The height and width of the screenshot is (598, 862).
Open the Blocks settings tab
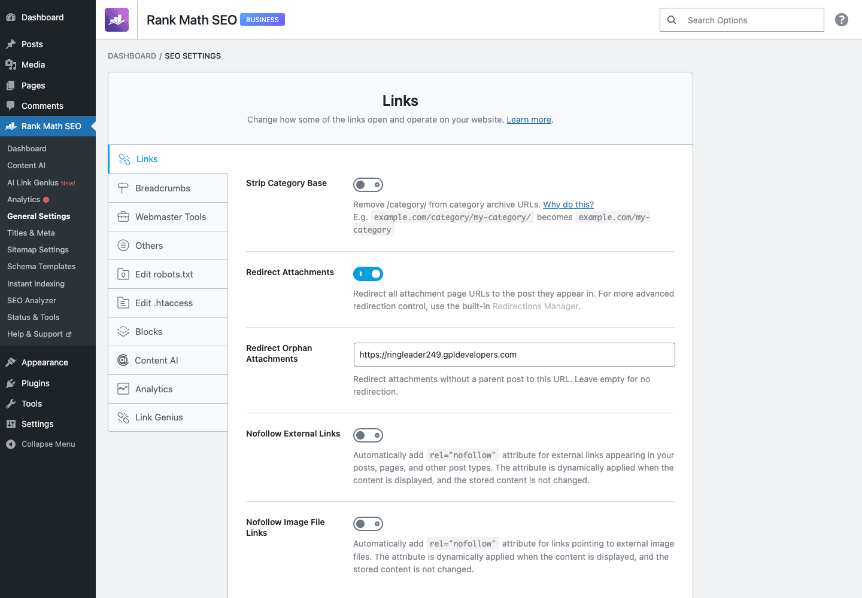click(168, 331)
